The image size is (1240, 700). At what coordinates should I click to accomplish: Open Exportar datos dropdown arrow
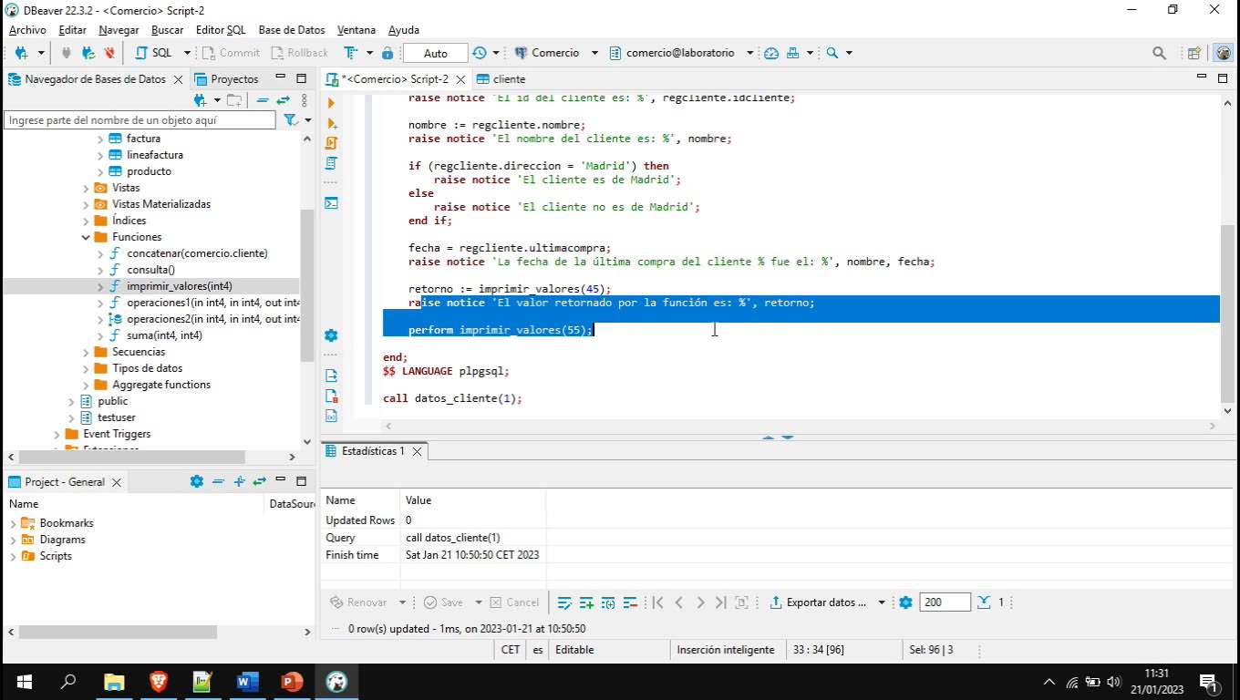pyautogui.click(x=882, y=602)
